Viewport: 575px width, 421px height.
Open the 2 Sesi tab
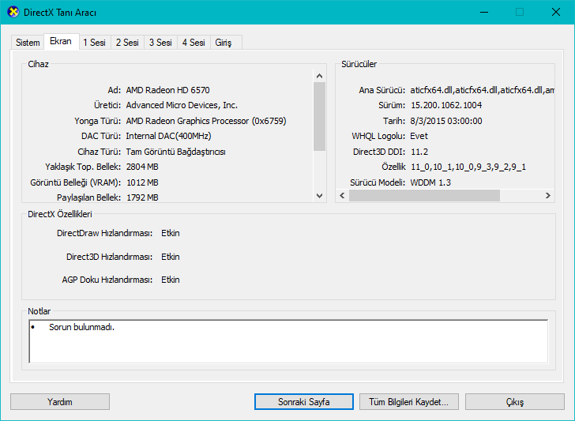127,43
